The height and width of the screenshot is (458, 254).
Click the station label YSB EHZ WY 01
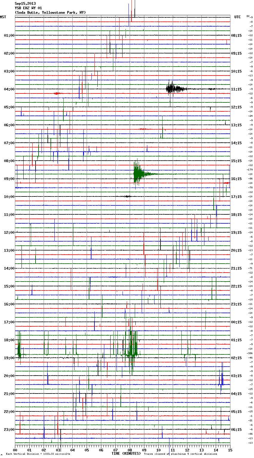point(28,8)
